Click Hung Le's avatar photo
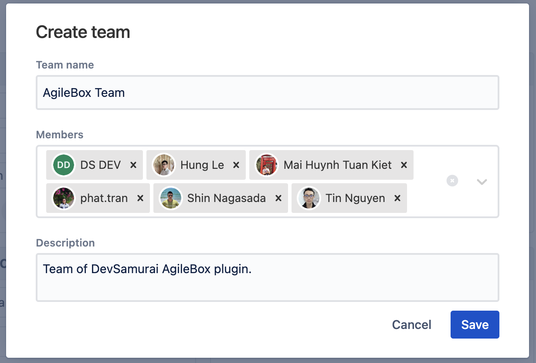This screenshot has width=536, height=363. pos(164,165)
